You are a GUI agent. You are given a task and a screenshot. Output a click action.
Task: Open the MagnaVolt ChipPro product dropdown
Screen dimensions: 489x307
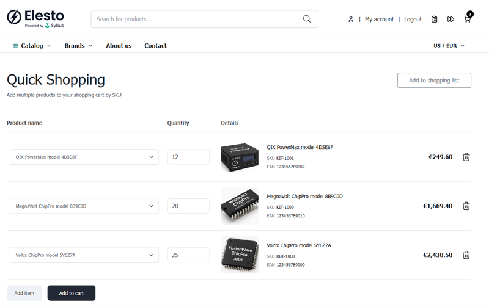pos(84,206)
